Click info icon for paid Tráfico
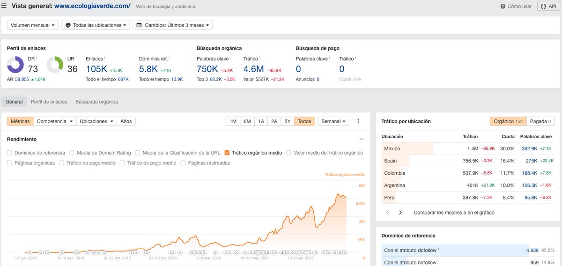 tap(355, 58)
